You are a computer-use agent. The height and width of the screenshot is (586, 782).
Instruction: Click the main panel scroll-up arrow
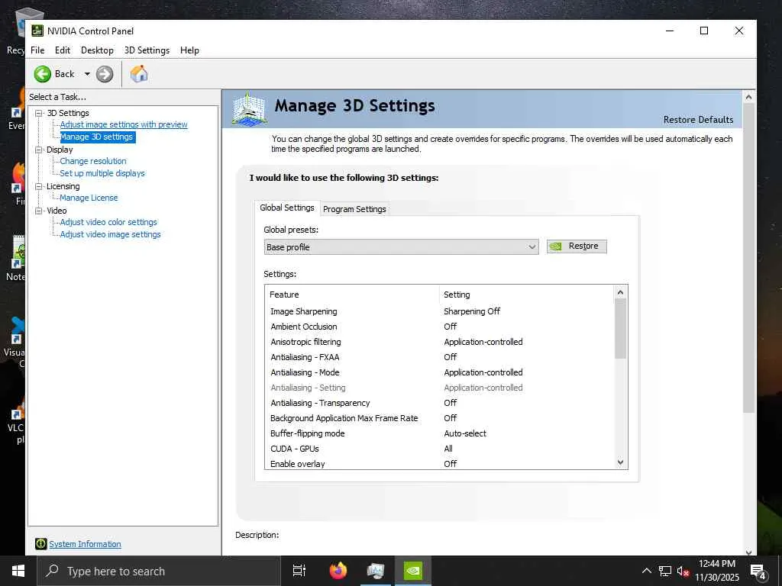point(748,97)
